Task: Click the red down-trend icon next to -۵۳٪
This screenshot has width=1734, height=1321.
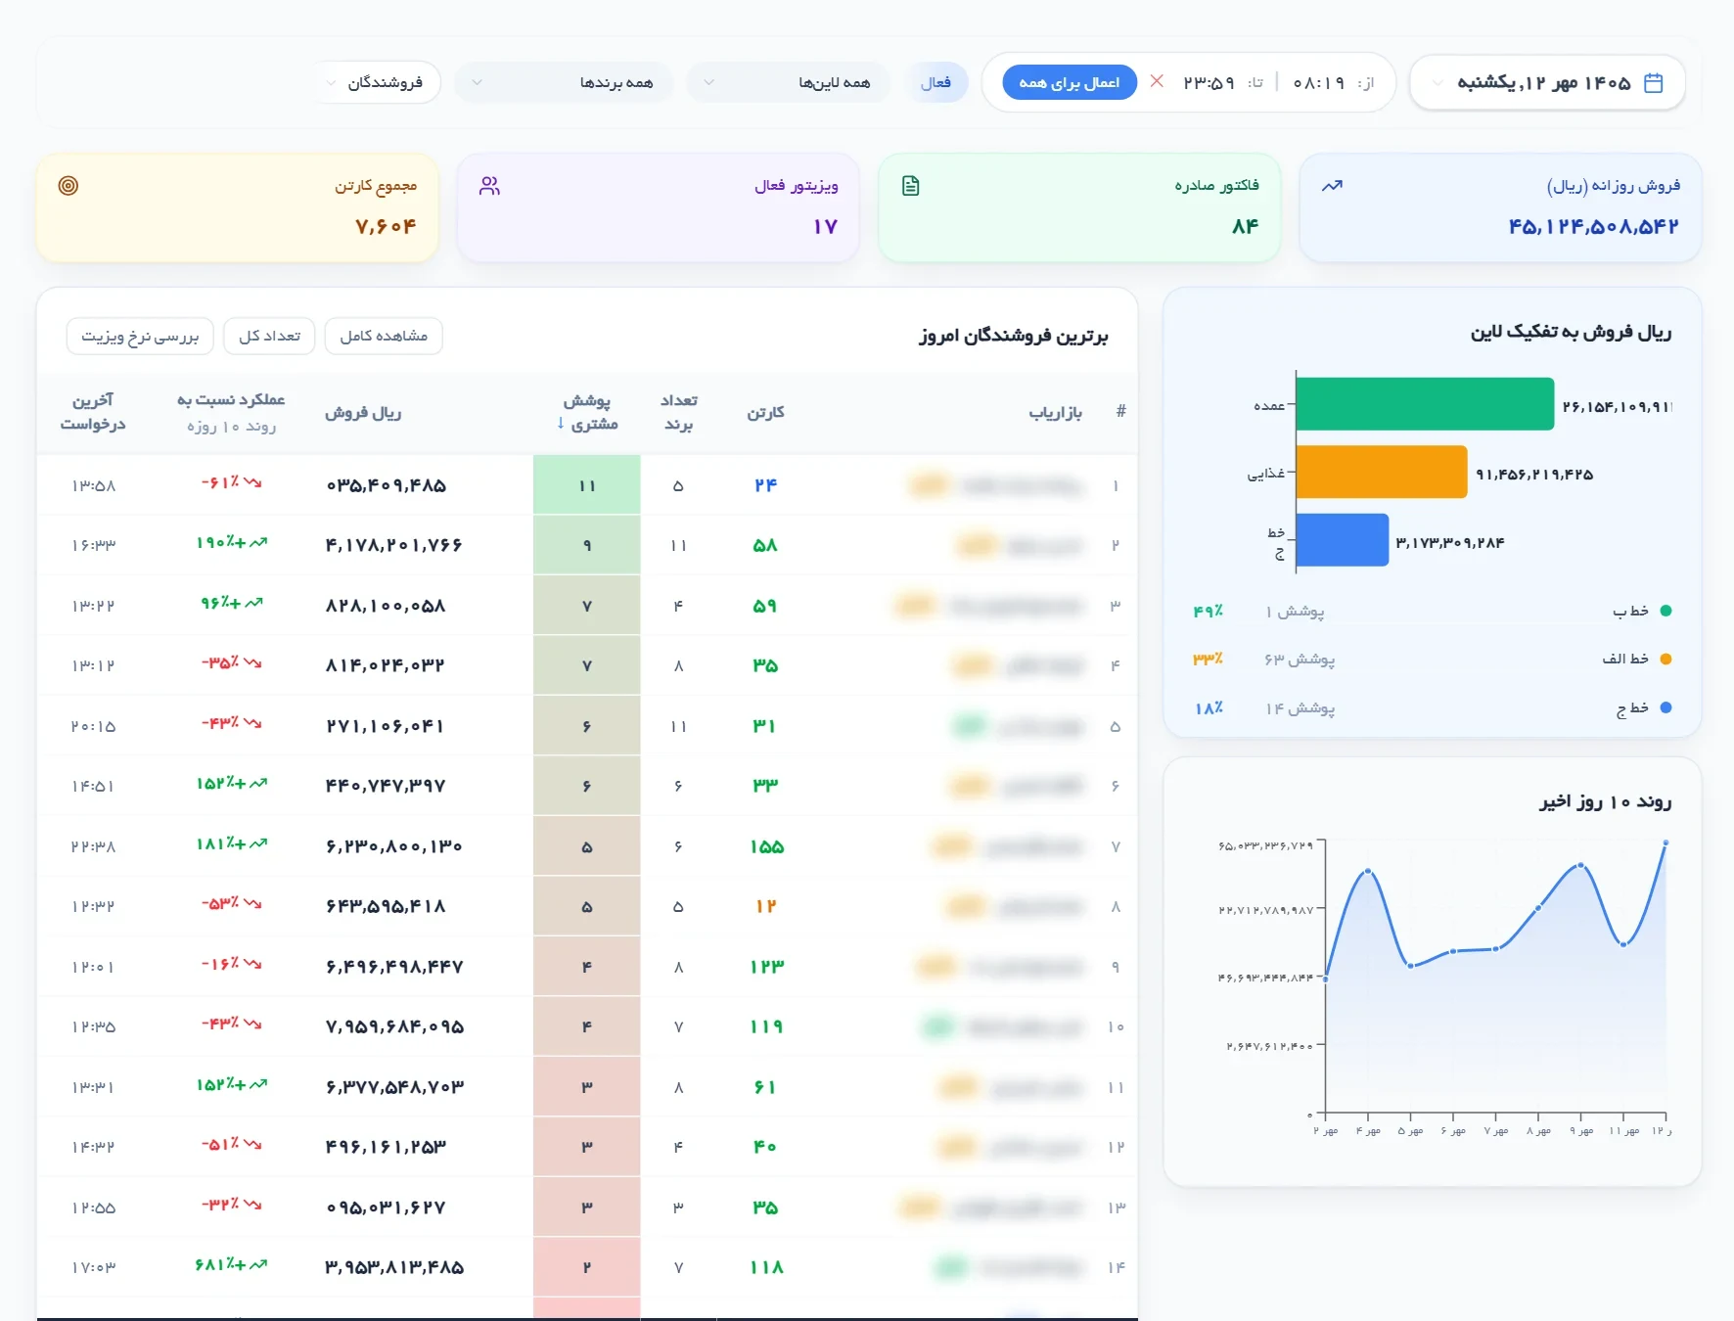Action: [252, 903]
